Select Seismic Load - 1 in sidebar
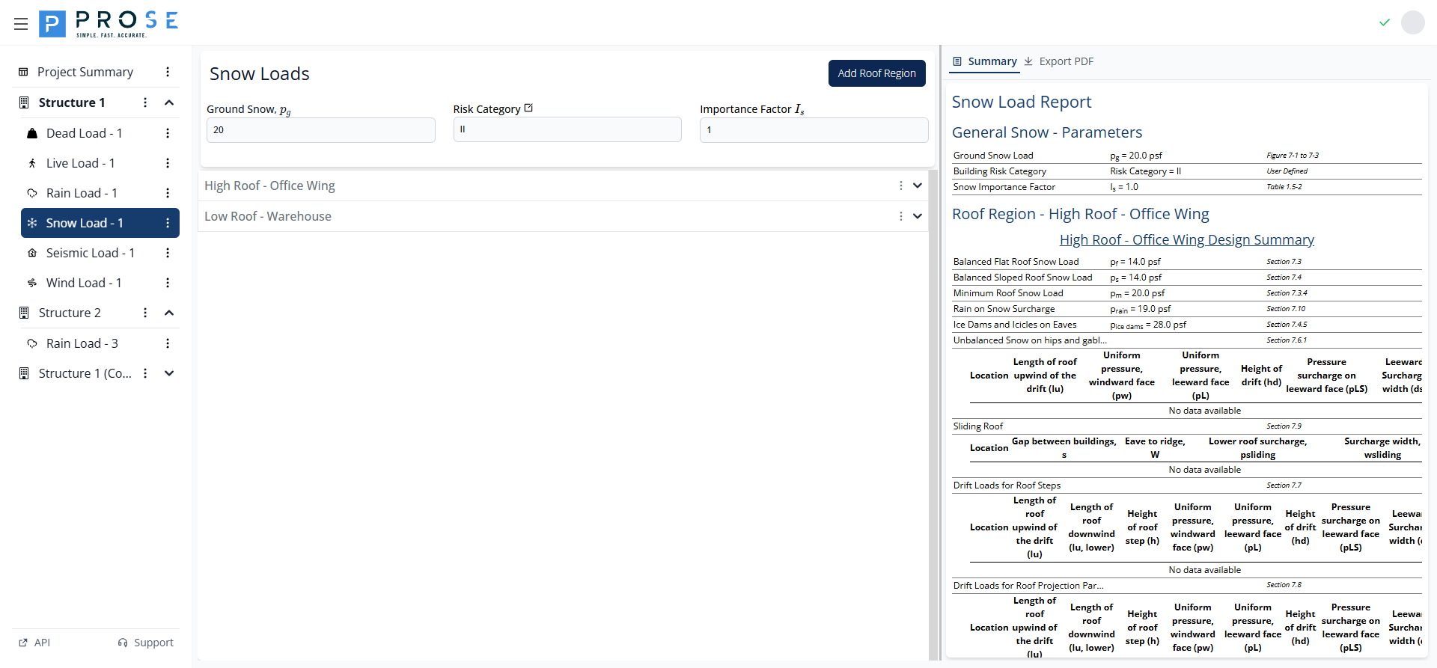The image size is (1437, 668). coord(90,253)
